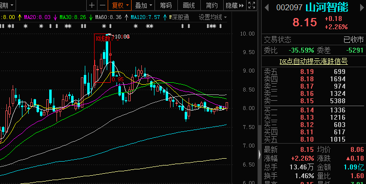Toggle the MA30 moving average line

click(x=73, y=17)
